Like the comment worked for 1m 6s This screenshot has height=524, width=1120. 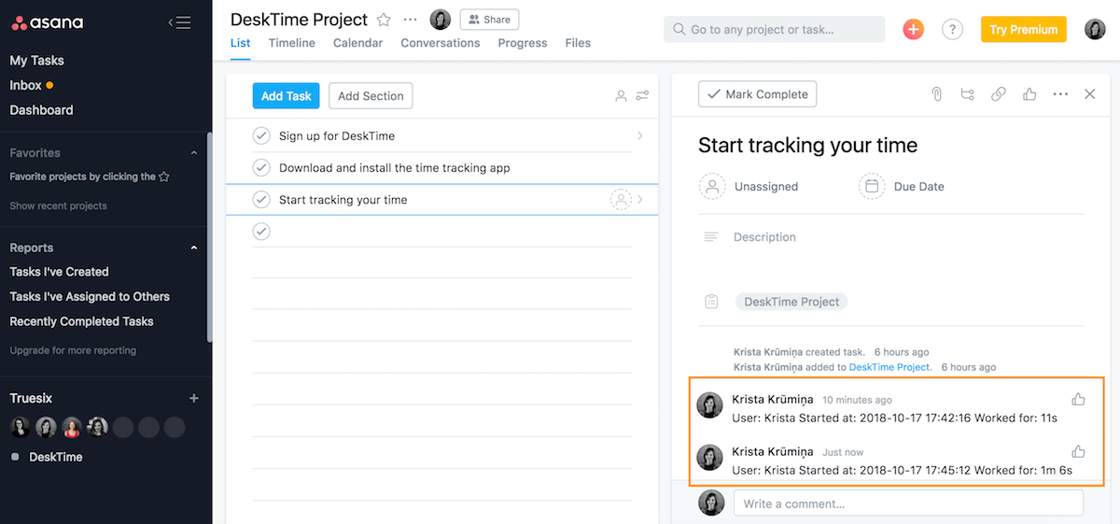pyautogui.click(x=1078, y=451)
